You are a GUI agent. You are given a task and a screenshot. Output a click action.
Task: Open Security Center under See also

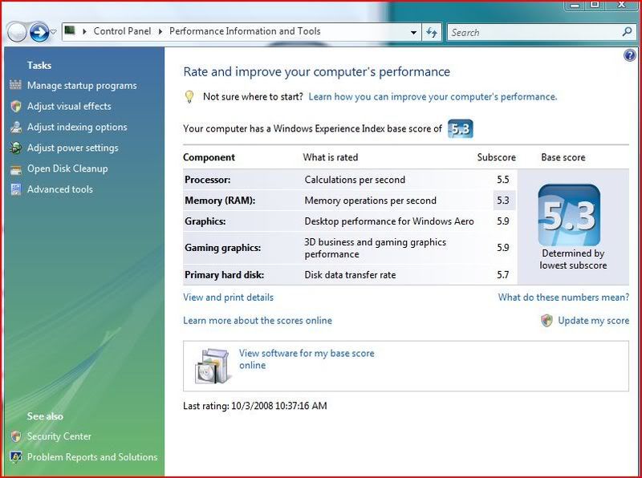(x=59, y=436)
